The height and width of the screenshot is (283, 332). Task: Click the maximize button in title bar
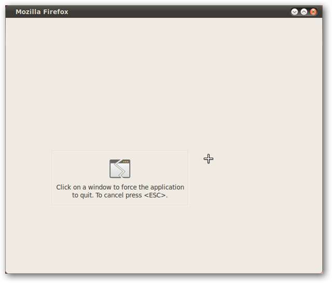click(304, 11)
